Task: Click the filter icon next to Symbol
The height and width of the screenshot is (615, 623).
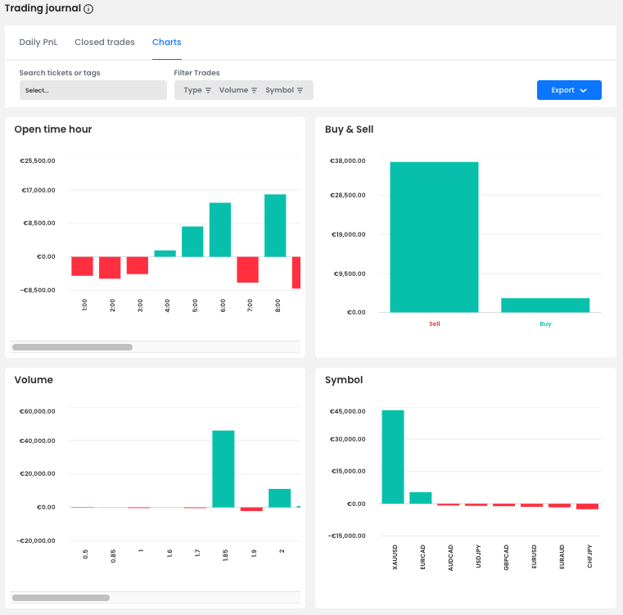Action: point(300,90)
